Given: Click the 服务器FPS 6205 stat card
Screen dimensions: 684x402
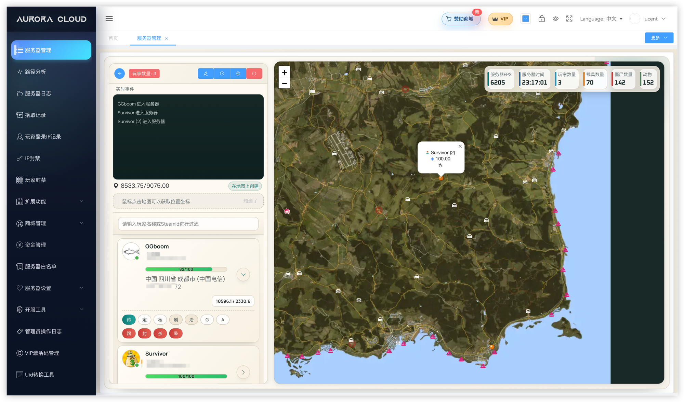Looking at the screenshot, I should pos(501,79).
